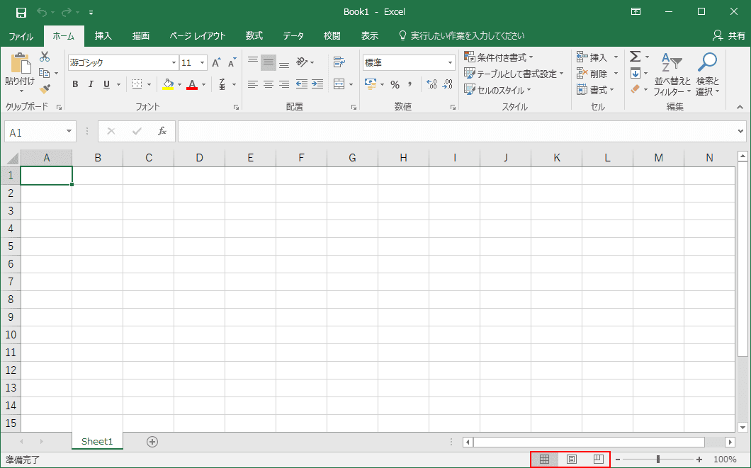
Task: Switch to Page Break Preview in status bar
Action: [598, 460]
